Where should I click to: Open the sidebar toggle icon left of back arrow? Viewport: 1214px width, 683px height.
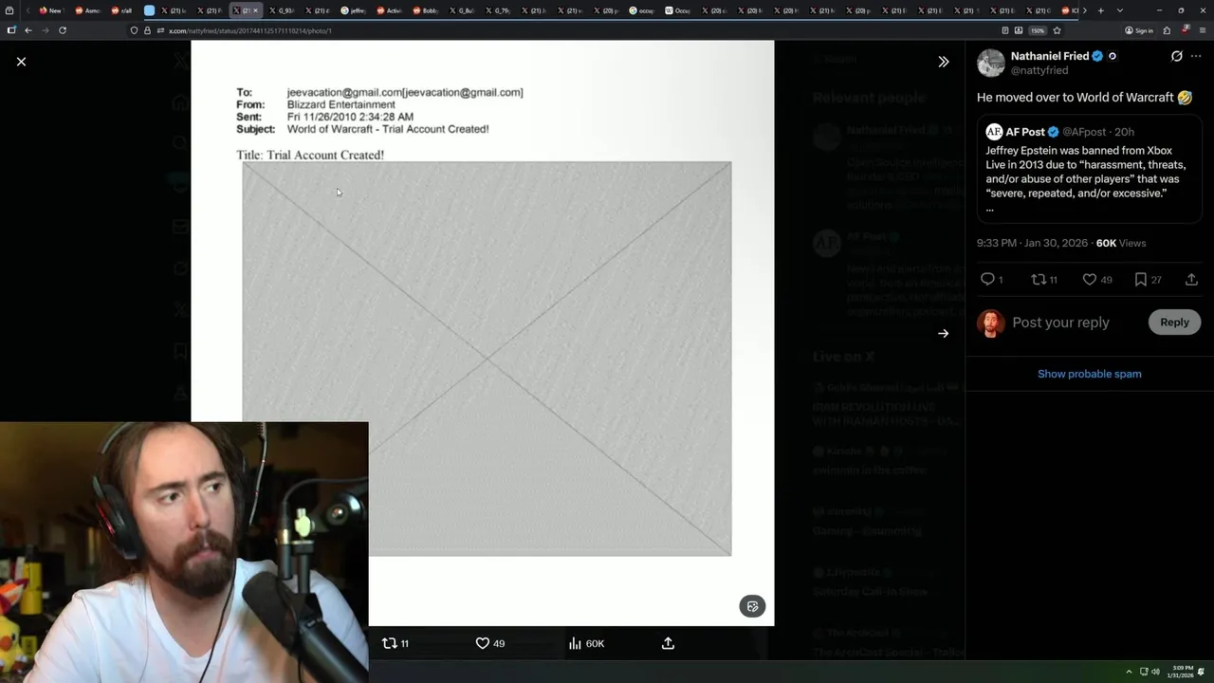coord(11,30)
